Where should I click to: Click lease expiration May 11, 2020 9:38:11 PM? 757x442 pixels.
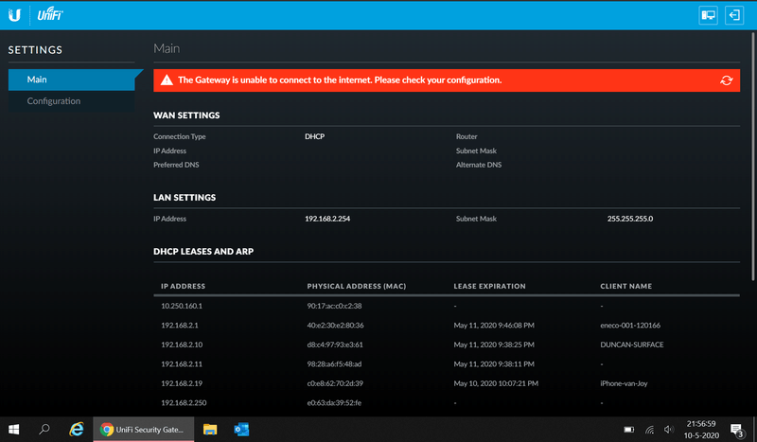(x=494, y=363)
